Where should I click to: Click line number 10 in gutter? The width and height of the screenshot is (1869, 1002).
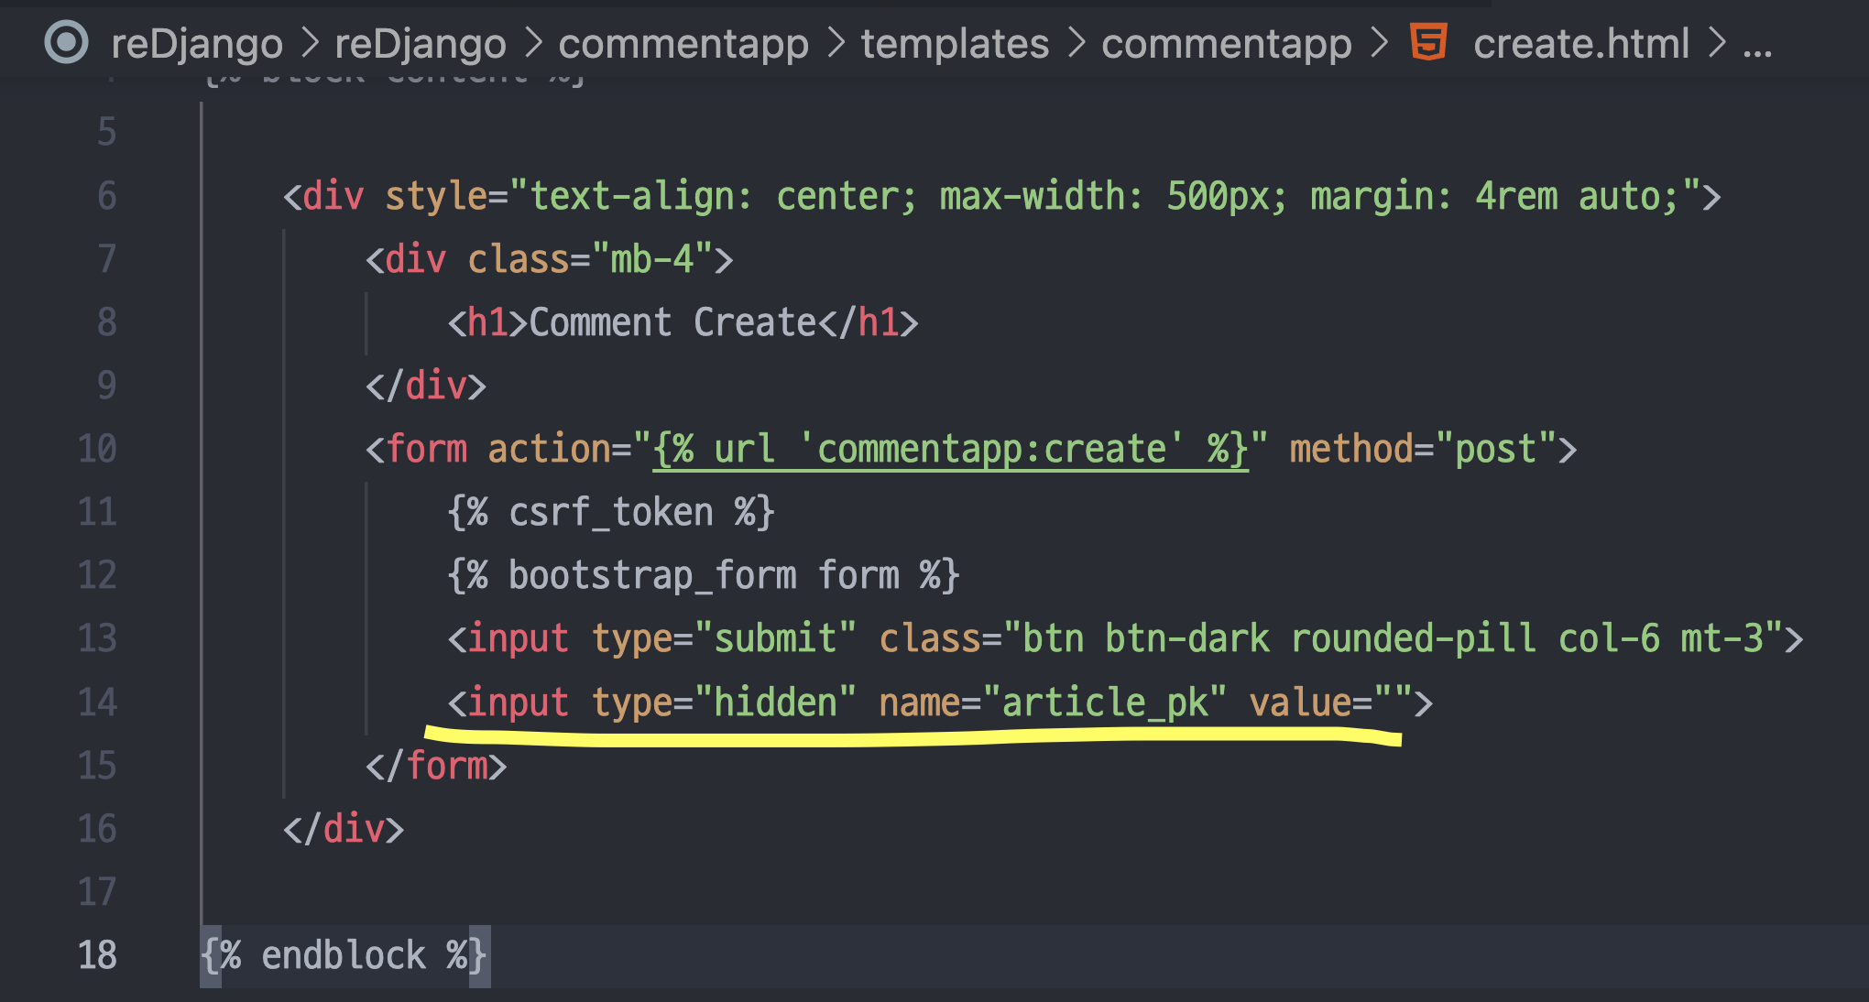point(97,449)
